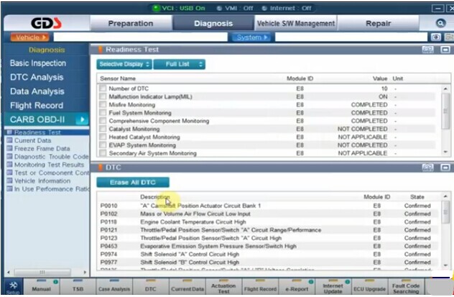Viewport: 454px width, 297px height.
Task: Expand the CARB OBD-II arrow
Action: click(x=82, y=119)
